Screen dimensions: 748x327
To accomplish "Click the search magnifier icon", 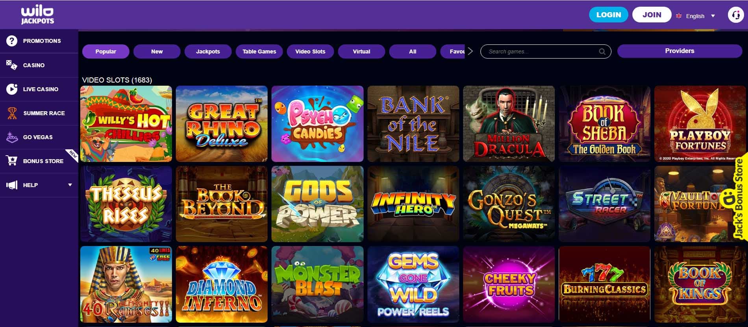I will click(x=602, y=51).
